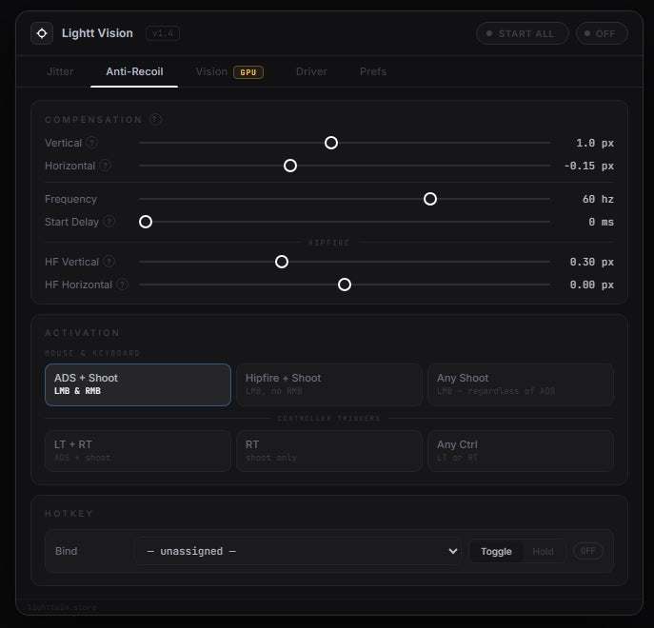Select LT + RT controller trigger
Image resolution: width=654 pixels, height=628 pixels.
[x=138, y=451]
